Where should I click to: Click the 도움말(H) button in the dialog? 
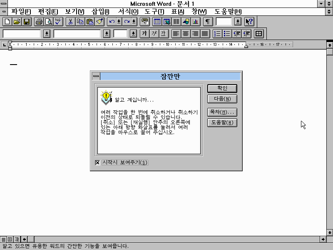coord(222,122)
